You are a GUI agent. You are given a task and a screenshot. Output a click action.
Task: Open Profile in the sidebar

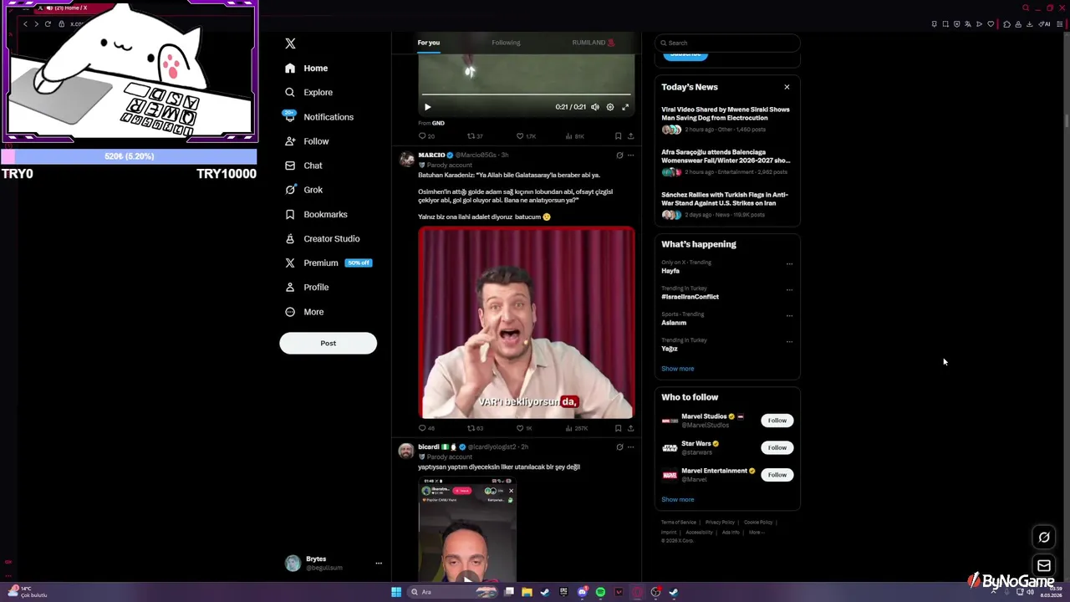click(307, 288)
